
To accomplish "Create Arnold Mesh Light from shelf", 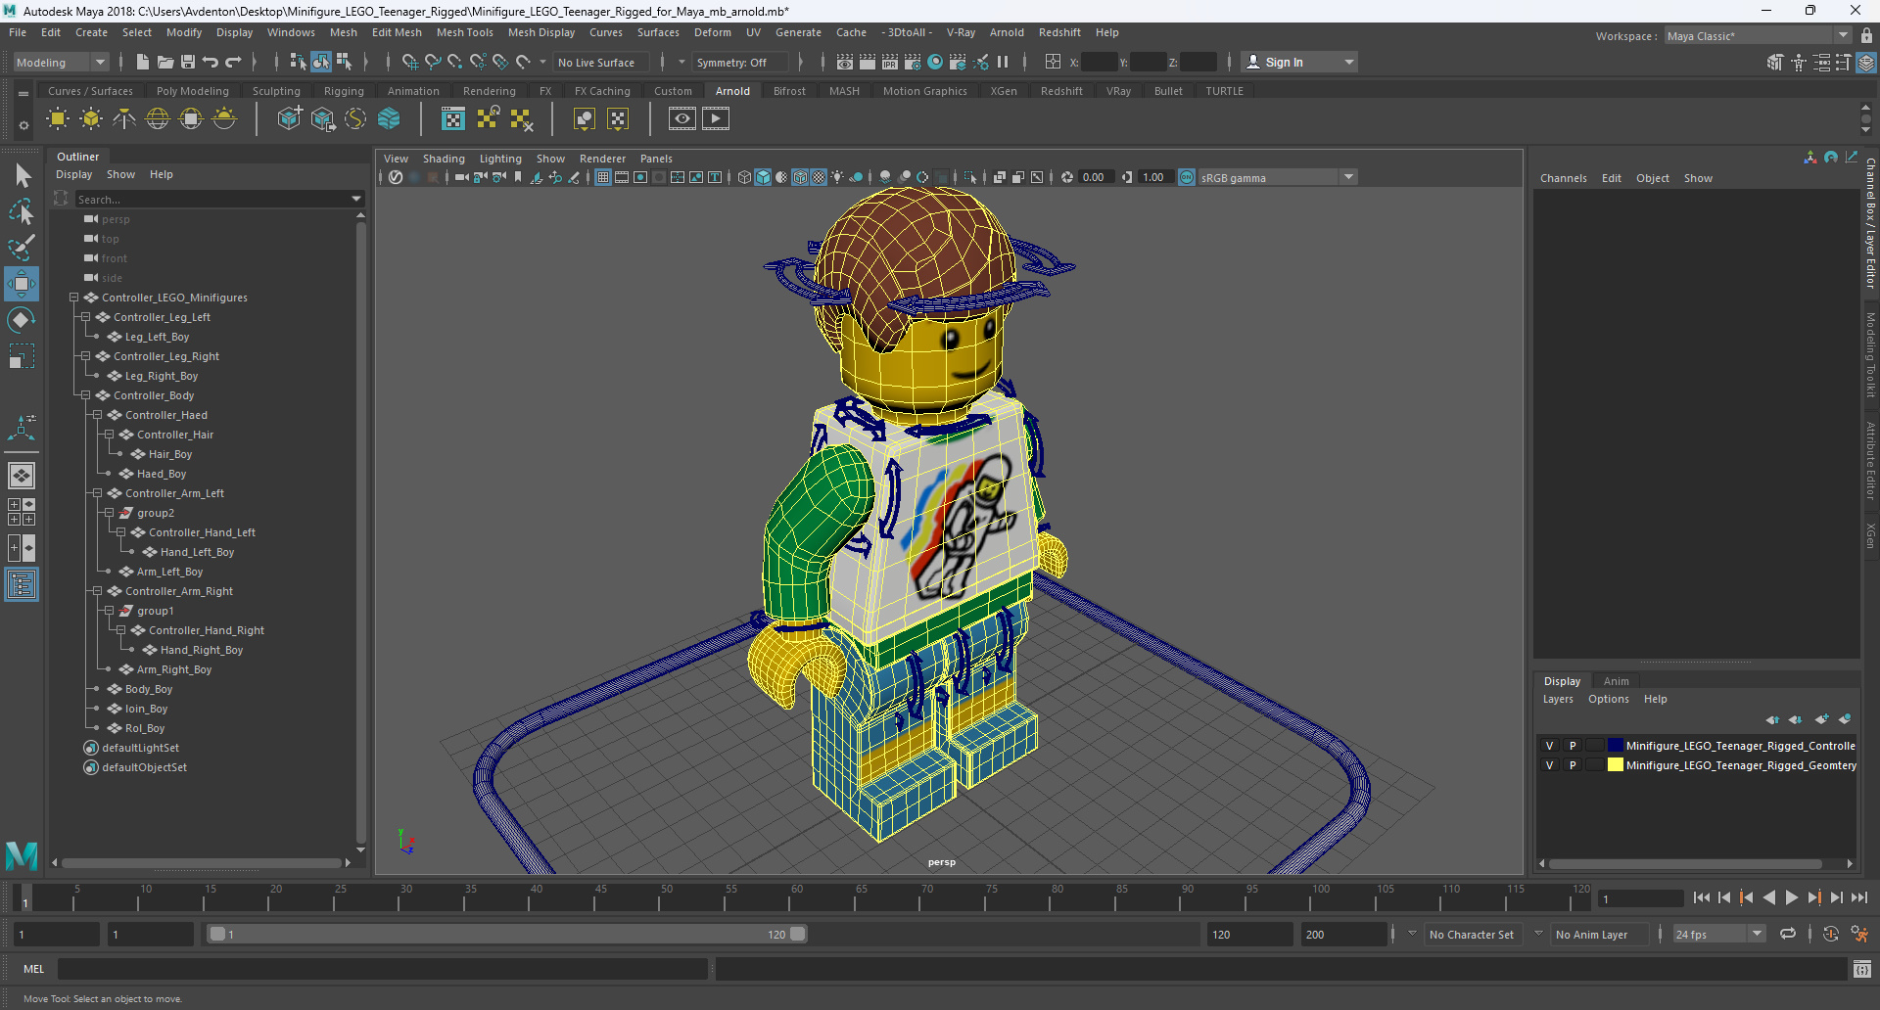I will [91, 119].
